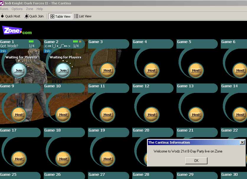
Task: Open the Room menu
Action: pos(4,9)
